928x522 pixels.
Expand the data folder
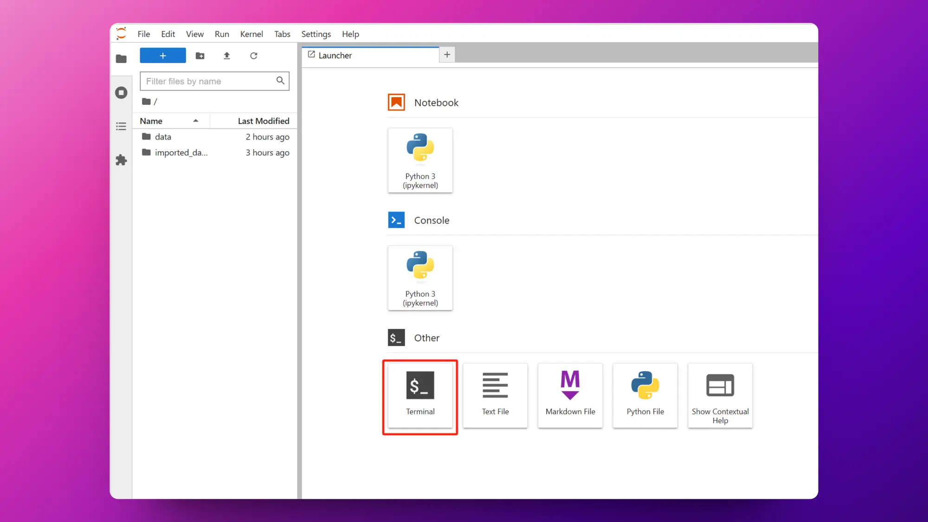click(x=163, y=136)
